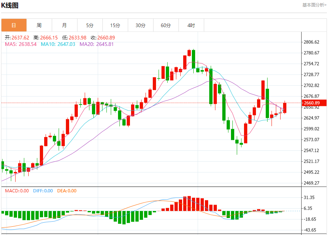Click the 6.35 MACD axis label

[308, 208]
